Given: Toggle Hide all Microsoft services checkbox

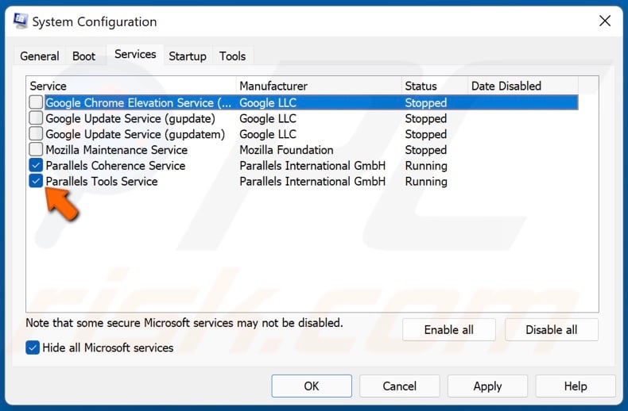Looking at the screenshot, I should pos(33,348).
